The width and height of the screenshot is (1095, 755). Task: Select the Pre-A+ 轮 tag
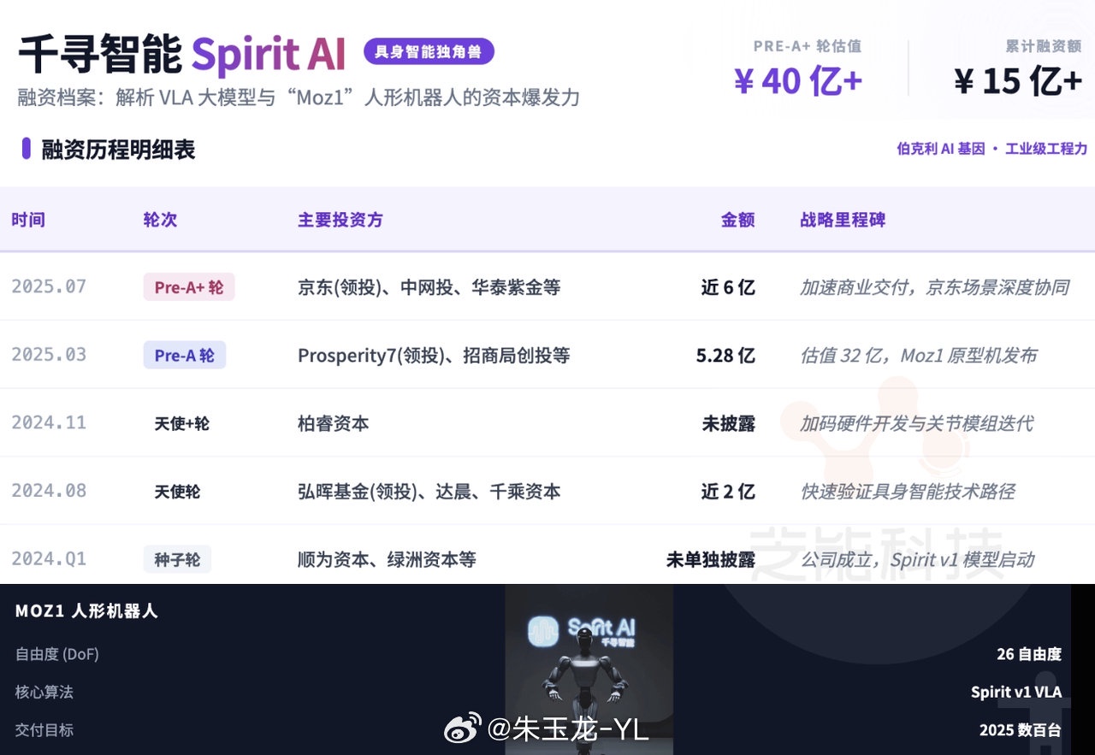click(x=189, y=287)
